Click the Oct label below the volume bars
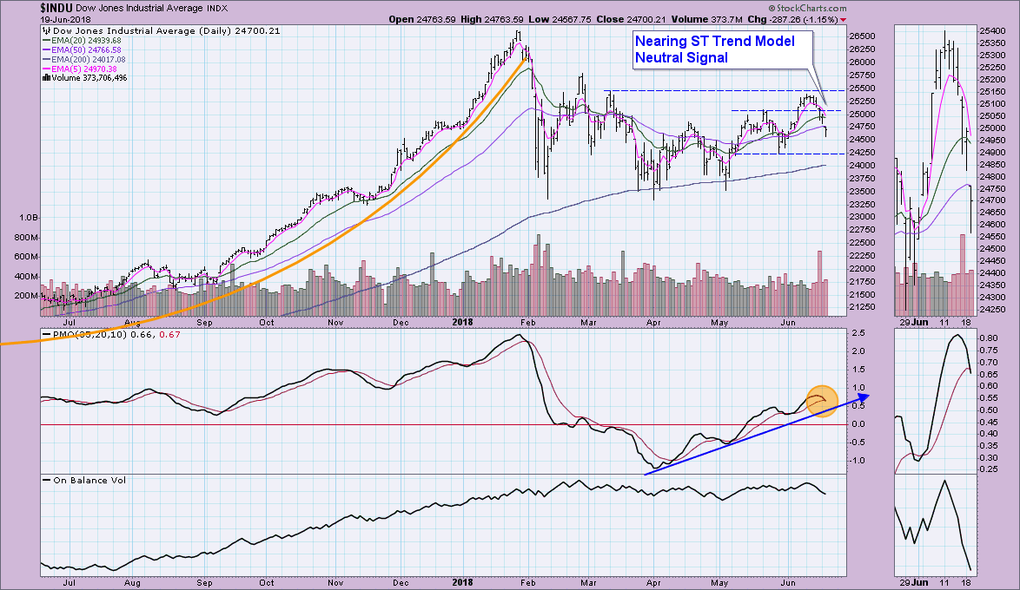Viewport: 1020px width, 590px height. (267, 322)
